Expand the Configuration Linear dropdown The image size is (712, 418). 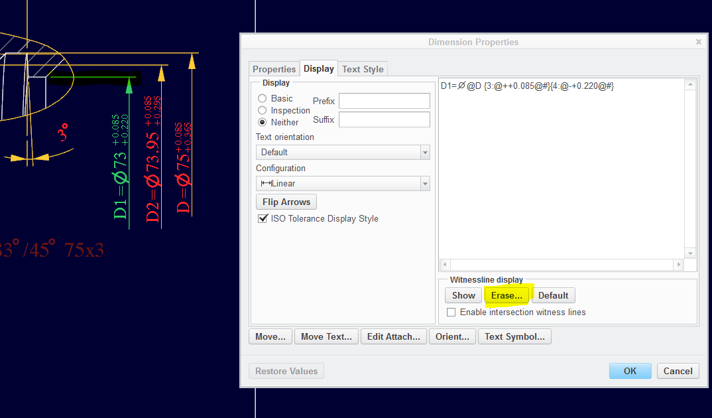pos(343,184)
